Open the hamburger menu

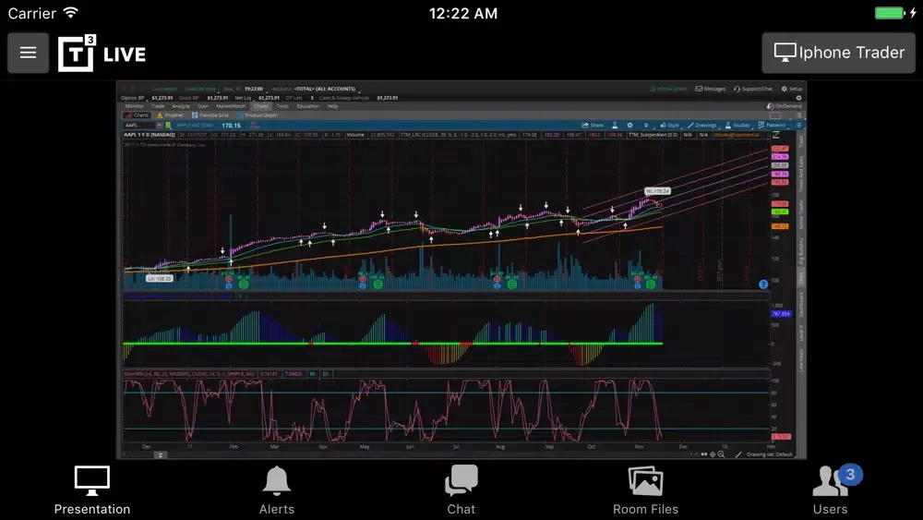[28, 53]
